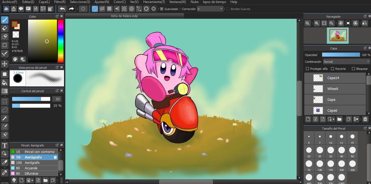Enable Recorte checkbox
The width and height of the screenshot is (371, 184).
click(x=333, y=69)
